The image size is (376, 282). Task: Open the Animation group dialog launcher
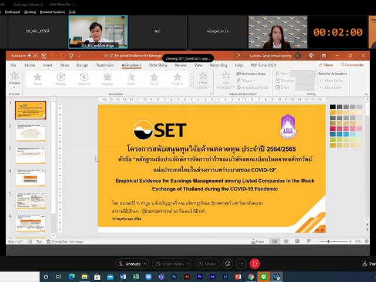[x=211, y=94]
